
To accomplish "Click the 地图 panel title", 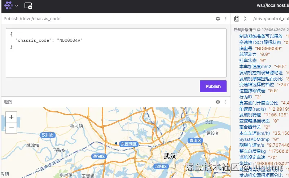I will click(8, 102).
